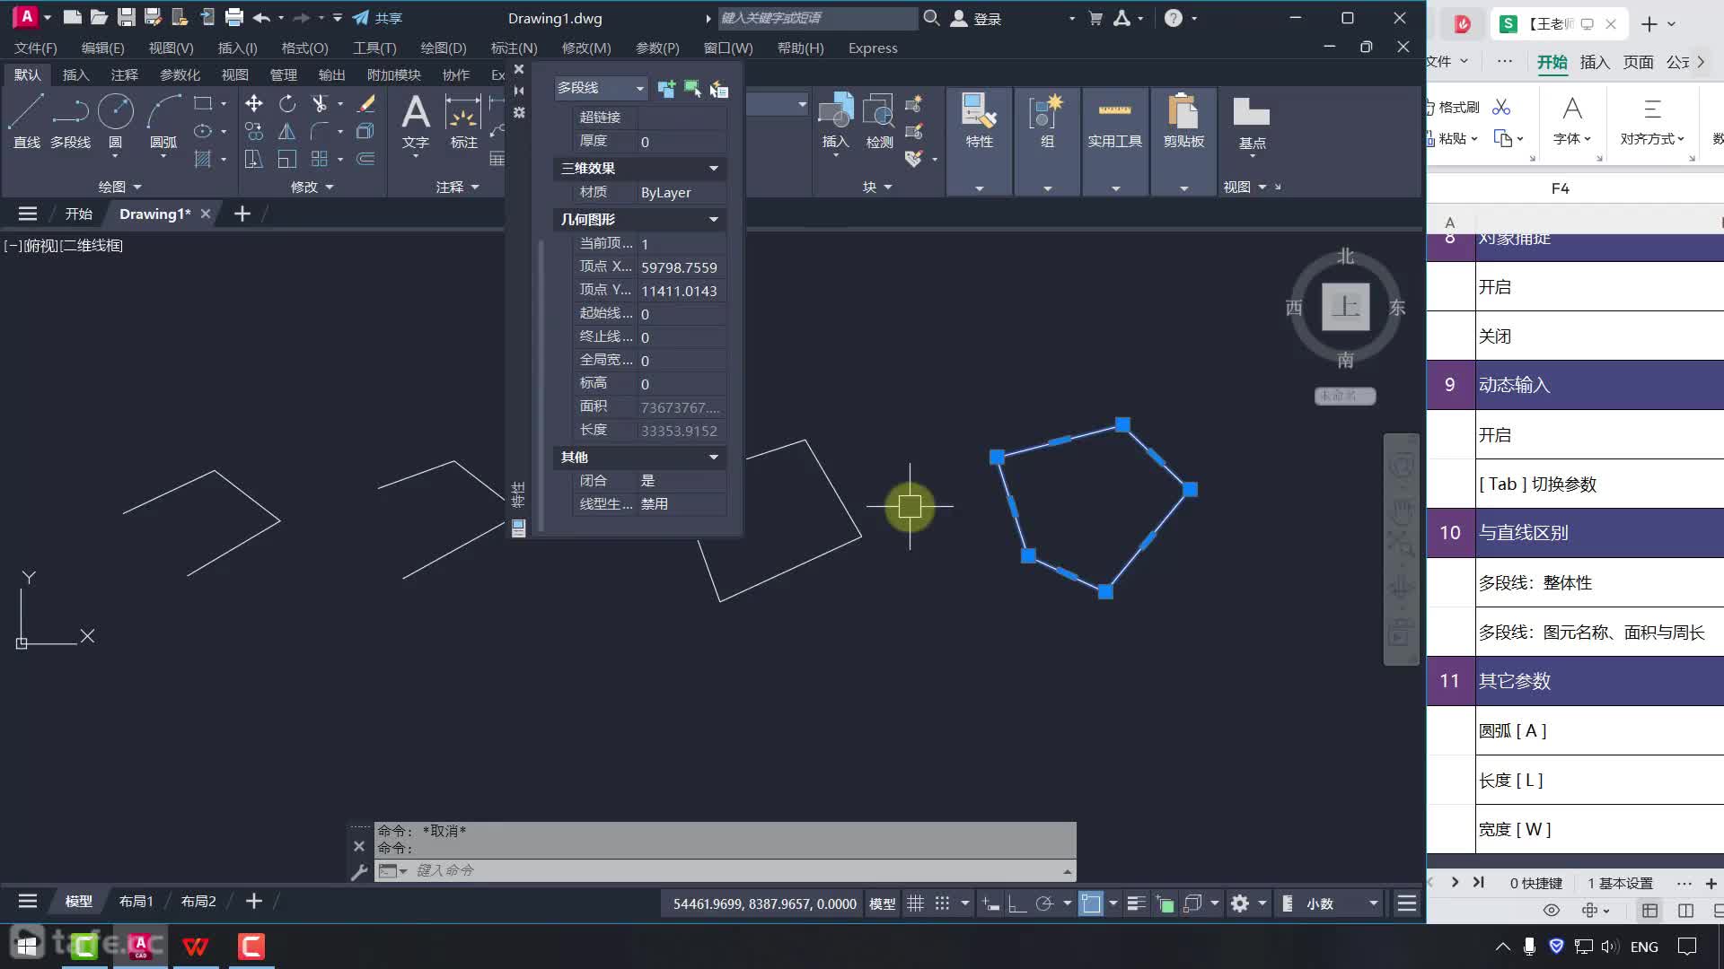Click the Rectangle draw icon
Viewport: 1724px width, 969px height.
click(x=203, y=104)
